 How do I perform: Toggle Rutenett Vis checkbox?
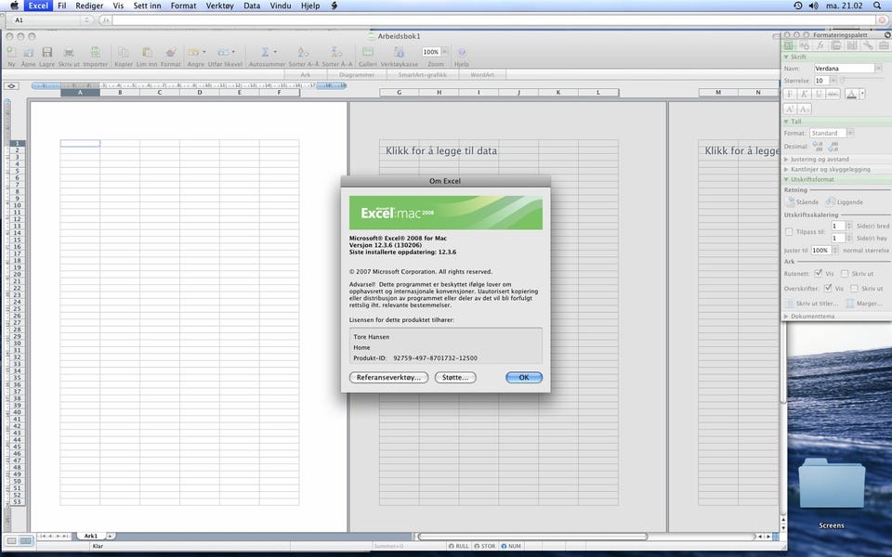click(x=818, y=273)
